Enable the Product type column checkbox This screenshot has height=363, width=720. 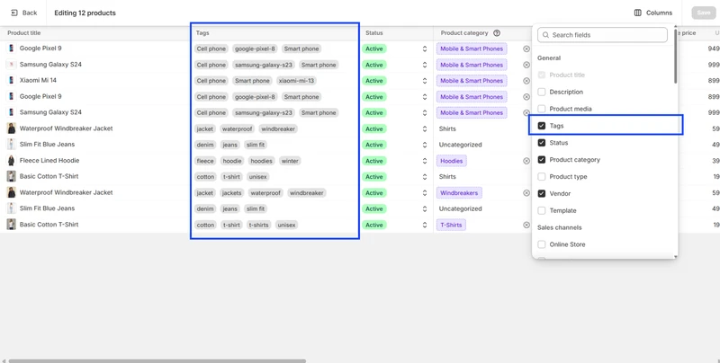pos(542,176)
